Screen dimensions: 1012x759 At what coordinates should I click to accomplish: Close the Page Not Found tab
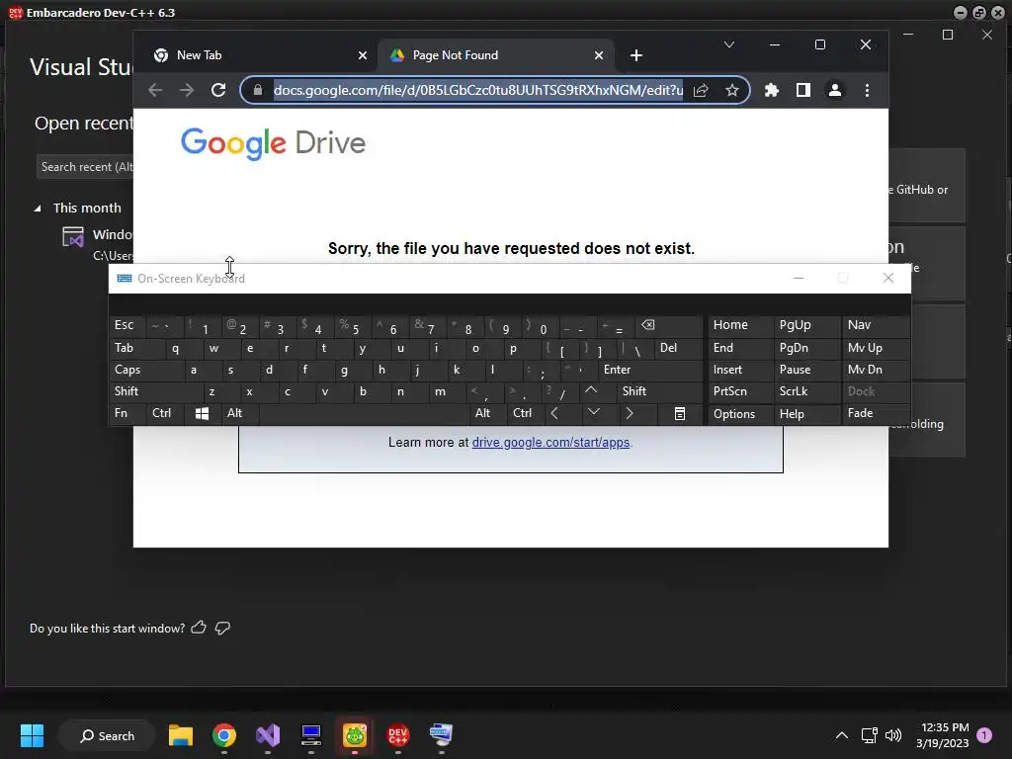pyautogui.click(x=599, y=55)
